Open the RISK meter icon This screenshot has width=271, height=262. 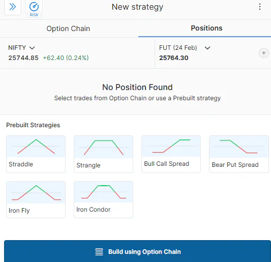(34, 9)
